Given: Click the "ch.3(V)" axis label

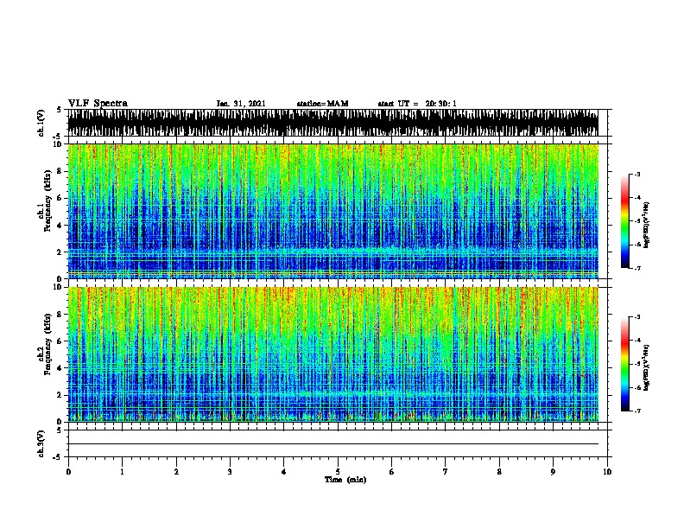Looking at the screenshot, I should point(41,443).
